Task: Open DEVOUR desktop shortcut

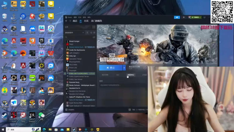Action: pyautogui.click(x=42, y=79)
